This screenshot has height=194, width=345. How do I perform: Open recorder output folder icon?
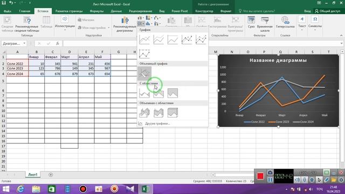[x=334, y=180]
